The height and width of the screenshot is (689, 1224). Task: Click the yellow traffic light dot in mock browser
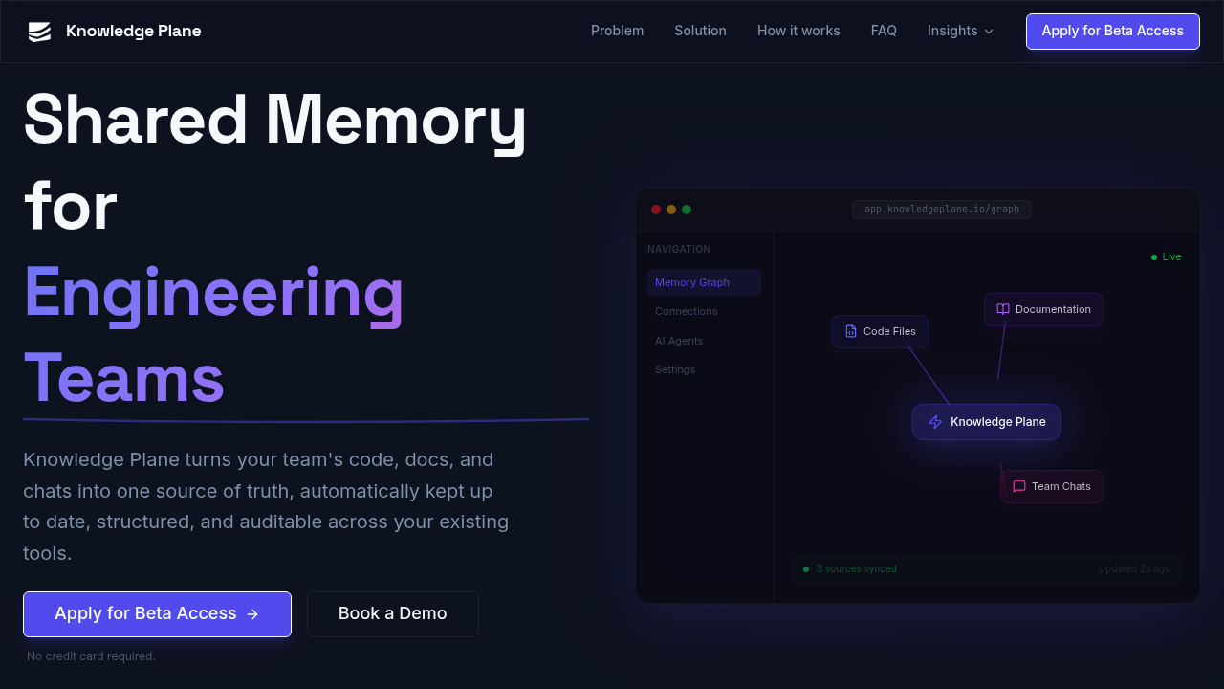pos(671,209)
